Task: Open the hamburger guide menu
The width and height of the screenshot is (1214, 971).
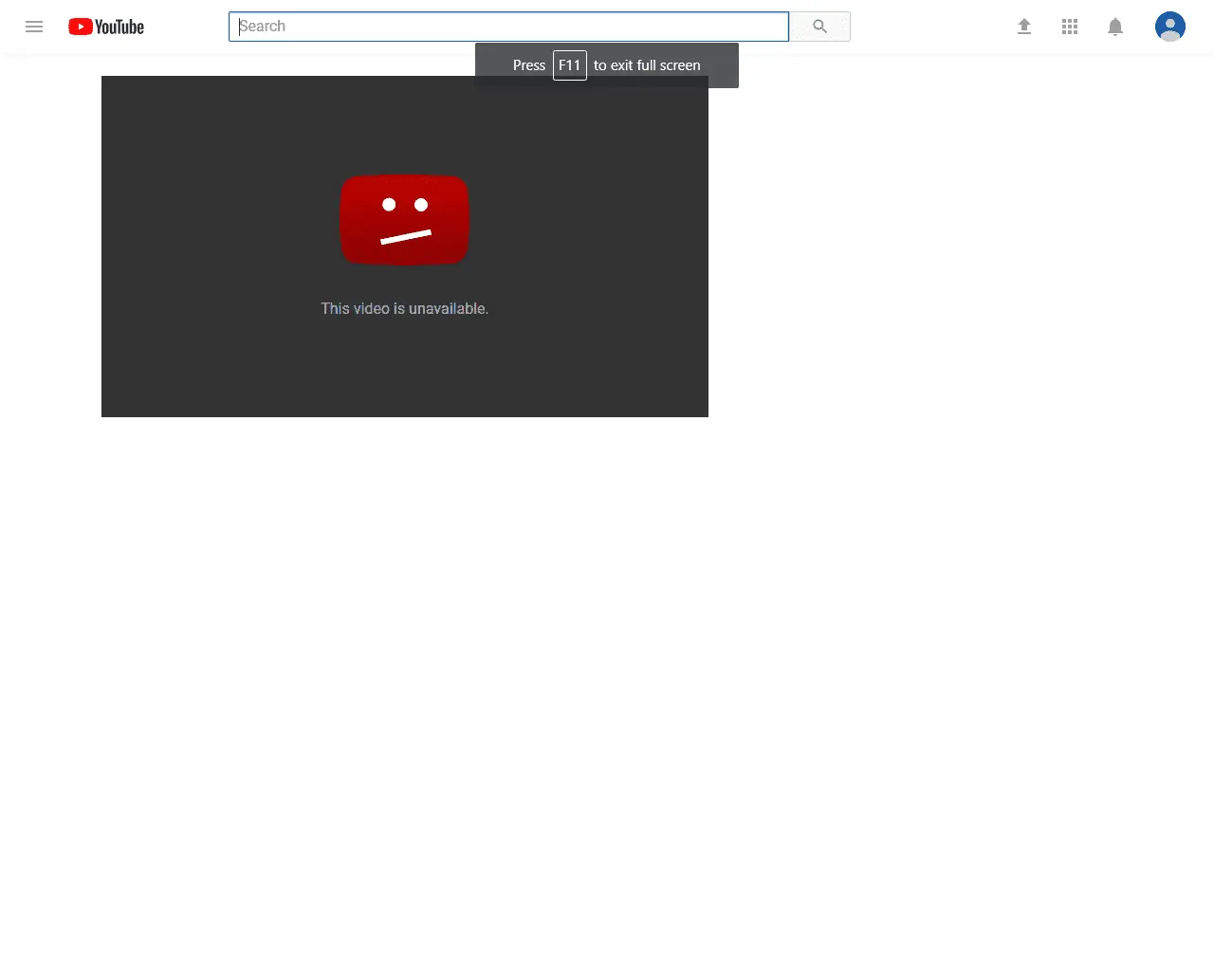Action: click(x=34, y=27)
